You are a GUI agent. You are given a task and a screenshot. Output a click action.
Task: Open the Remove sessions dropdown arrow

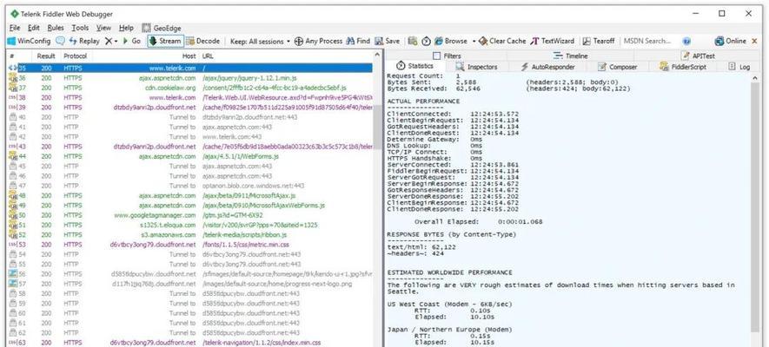116,41
